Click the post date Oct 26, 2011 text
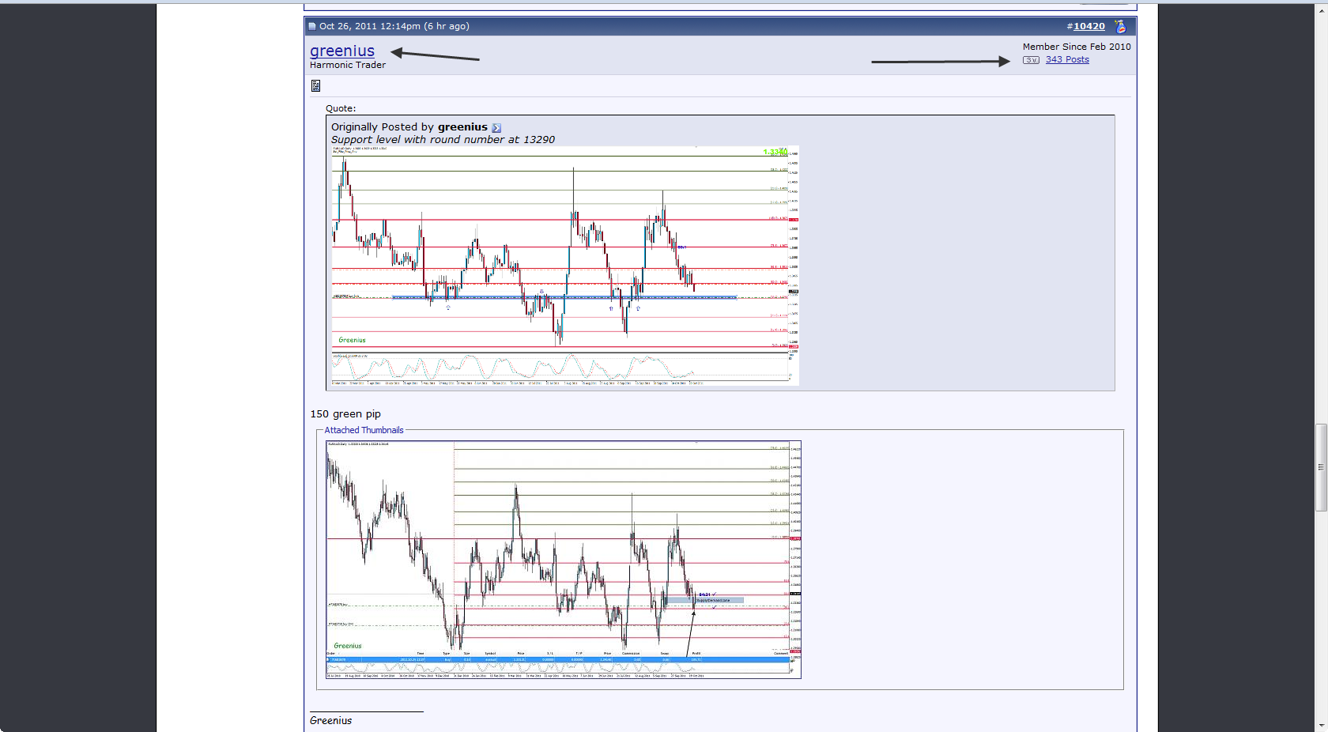Viewport: 1328px width, 732px height. pos(394,26)
